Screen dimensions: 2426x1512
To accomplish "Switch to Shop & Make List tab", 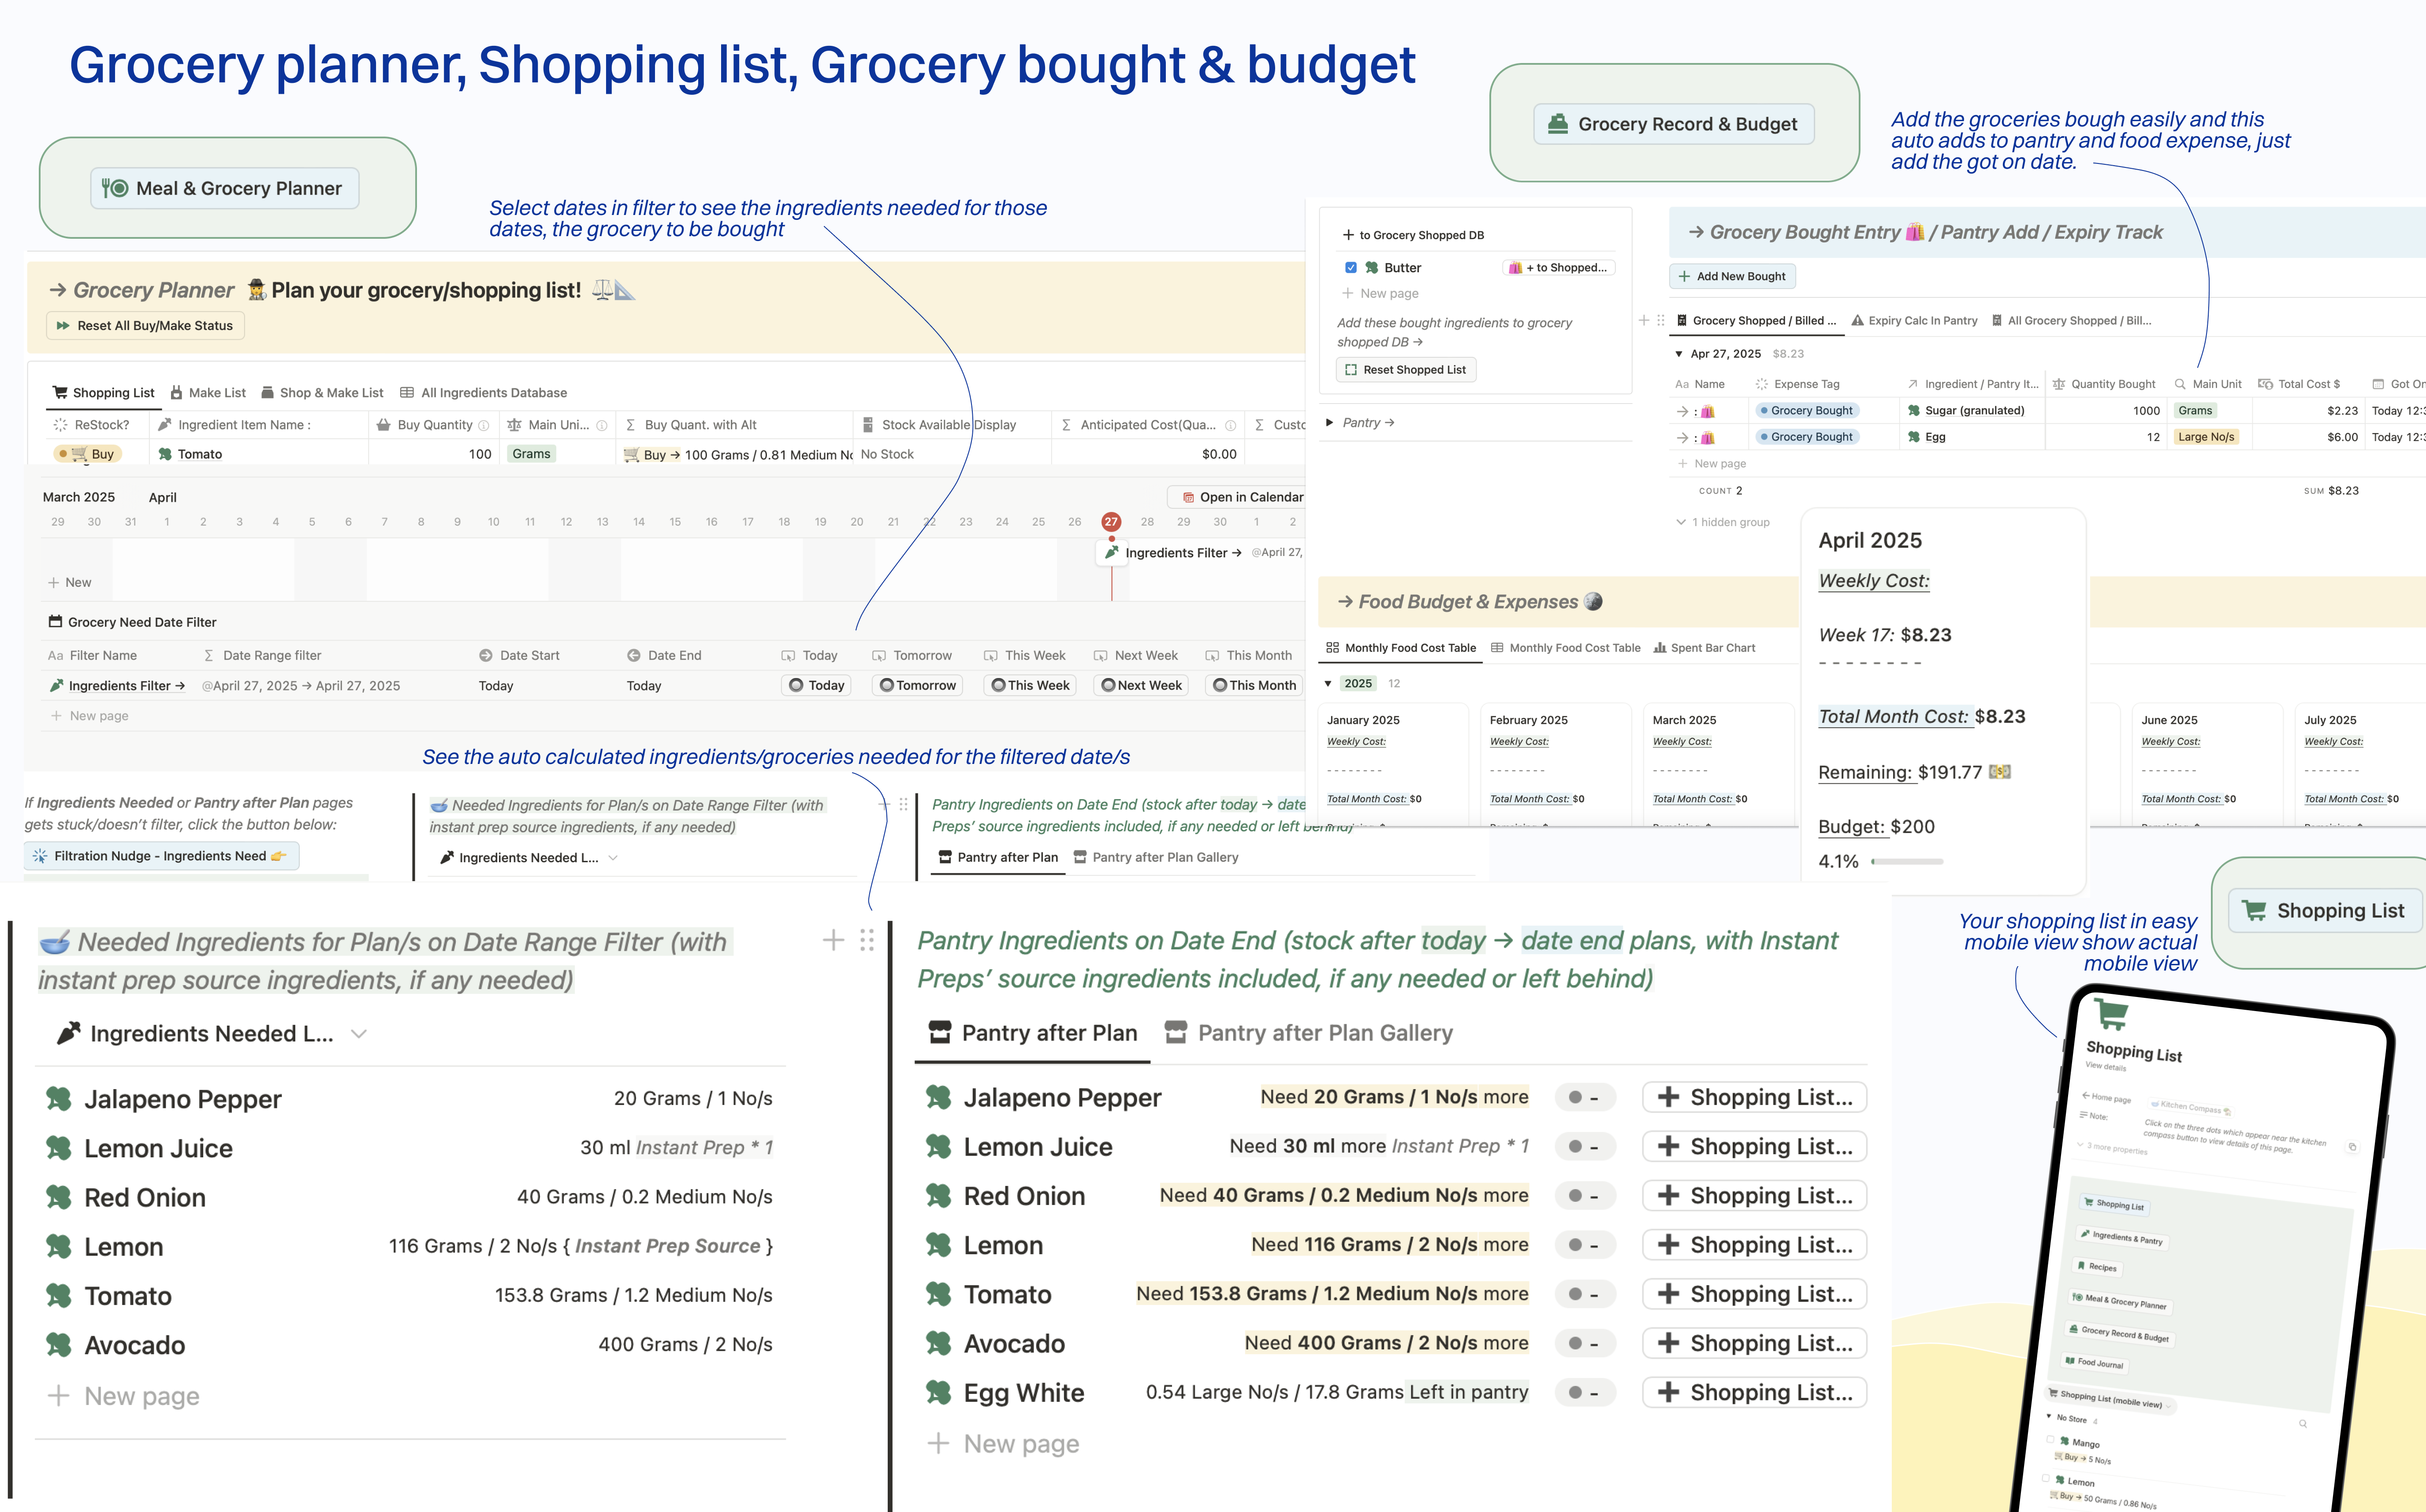I will click(x=322, y=393).
